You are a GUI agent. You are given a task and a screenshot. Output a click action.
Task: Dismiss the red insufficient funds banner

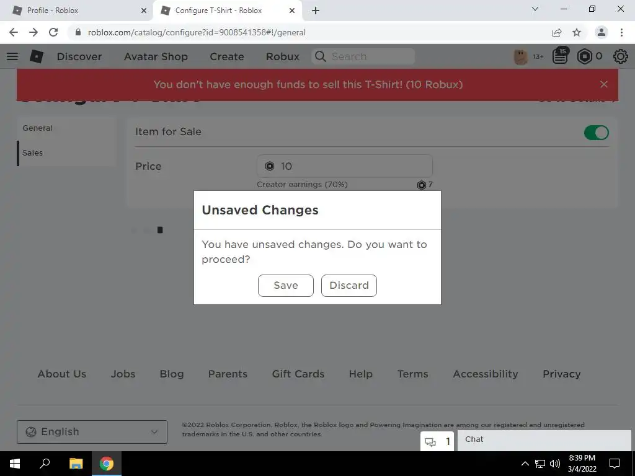(x=604, y=84)
